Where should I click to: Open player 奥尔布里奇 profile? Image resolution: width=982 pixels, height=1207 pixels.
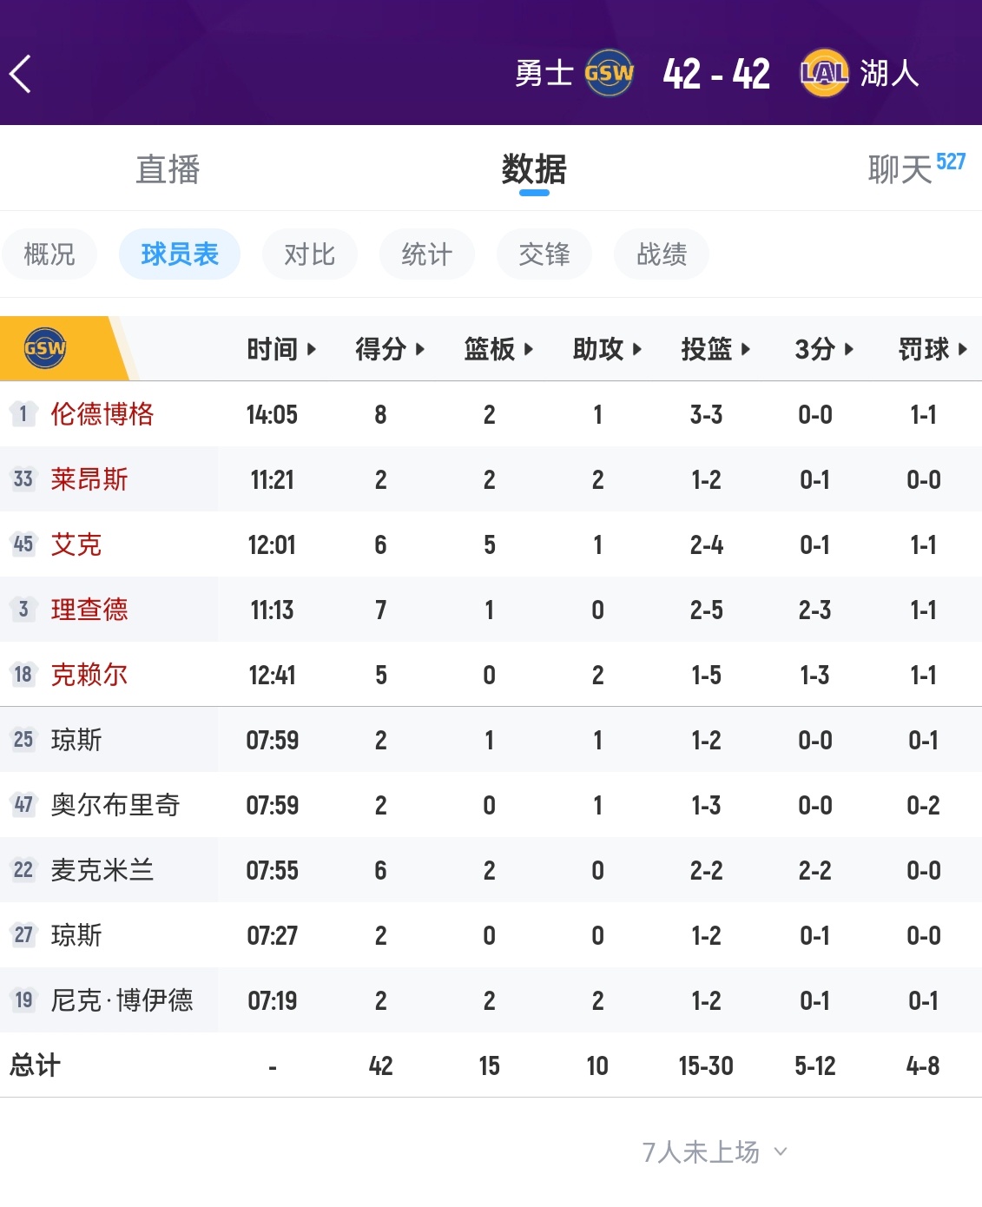tap(115, 805)
